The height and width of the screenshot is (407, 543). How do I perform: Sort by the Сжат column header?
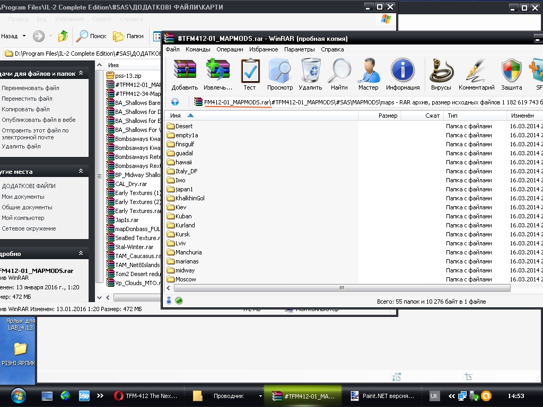coord(422,116)
